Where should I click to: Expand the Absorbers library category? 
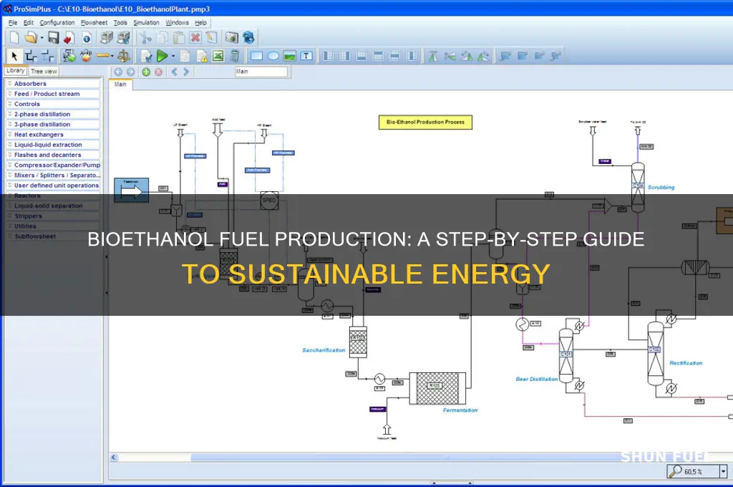pos(53,83)
